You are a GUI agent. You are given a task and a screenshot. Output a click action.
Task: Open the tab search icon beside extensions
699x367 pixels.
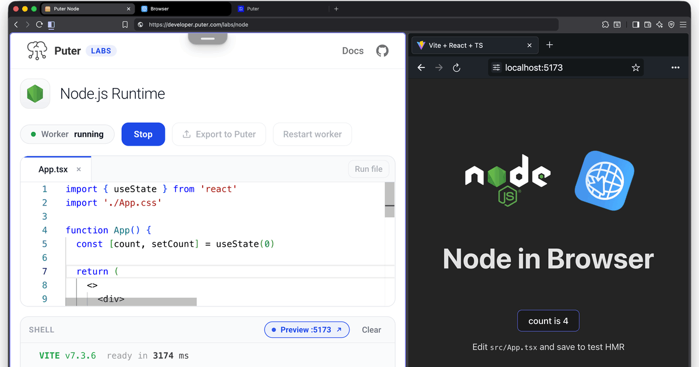pyautogui.click(x=617, y=24)
